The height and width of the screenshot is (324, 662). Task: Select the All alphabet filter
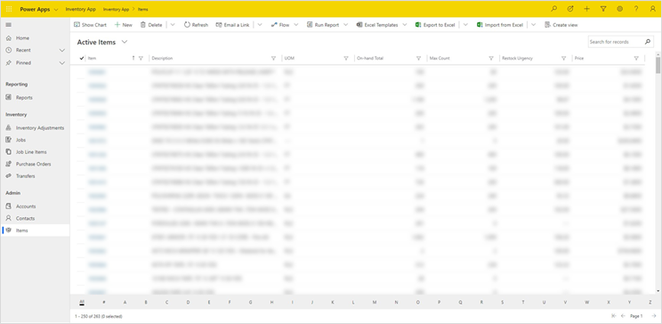click(x=82, y=303)
